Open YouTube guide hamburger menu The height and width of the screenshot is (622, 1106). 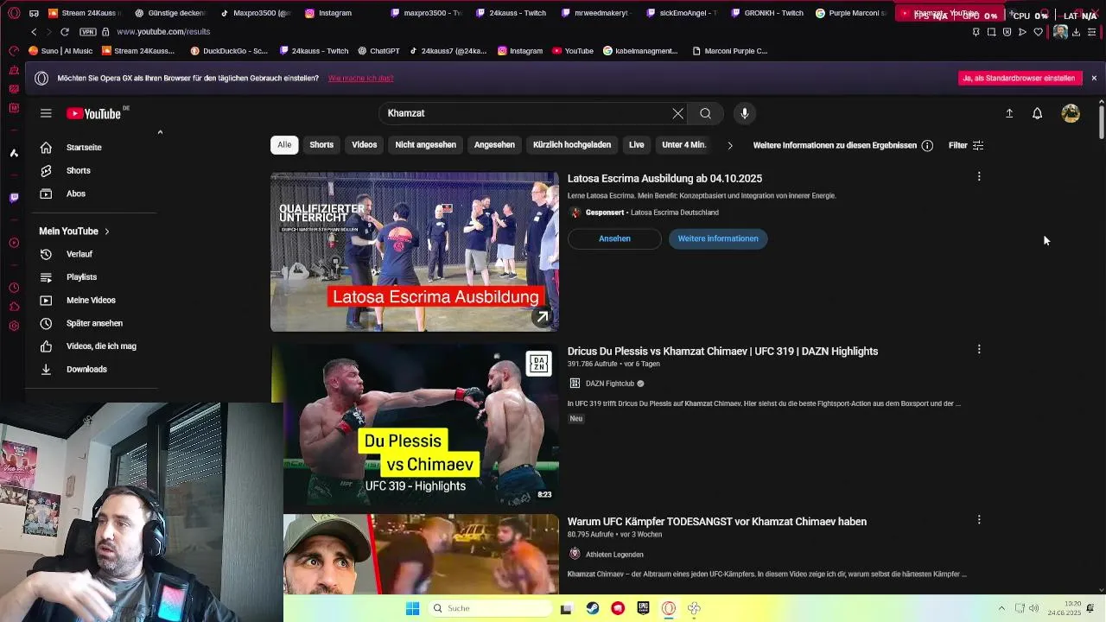[46, 113]
